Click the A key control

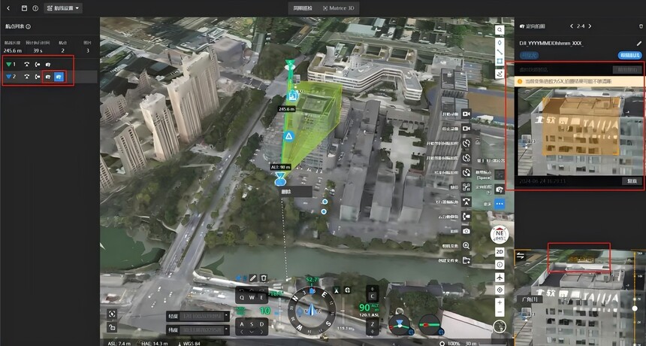point(241,324)
